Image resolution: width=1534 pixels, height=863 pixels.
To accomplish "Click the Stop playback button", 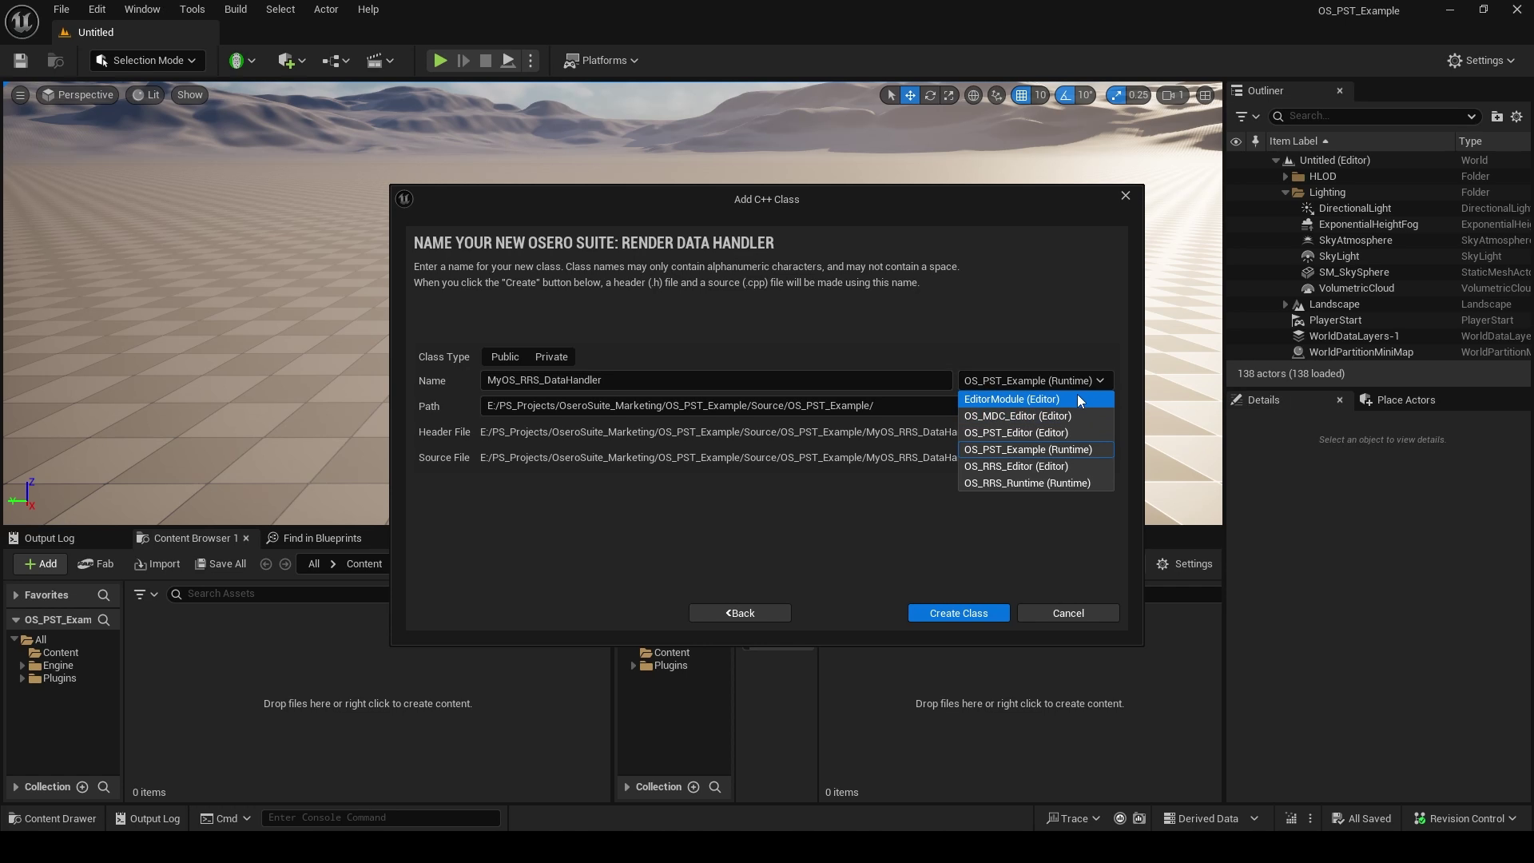I will tap(485, 61).
